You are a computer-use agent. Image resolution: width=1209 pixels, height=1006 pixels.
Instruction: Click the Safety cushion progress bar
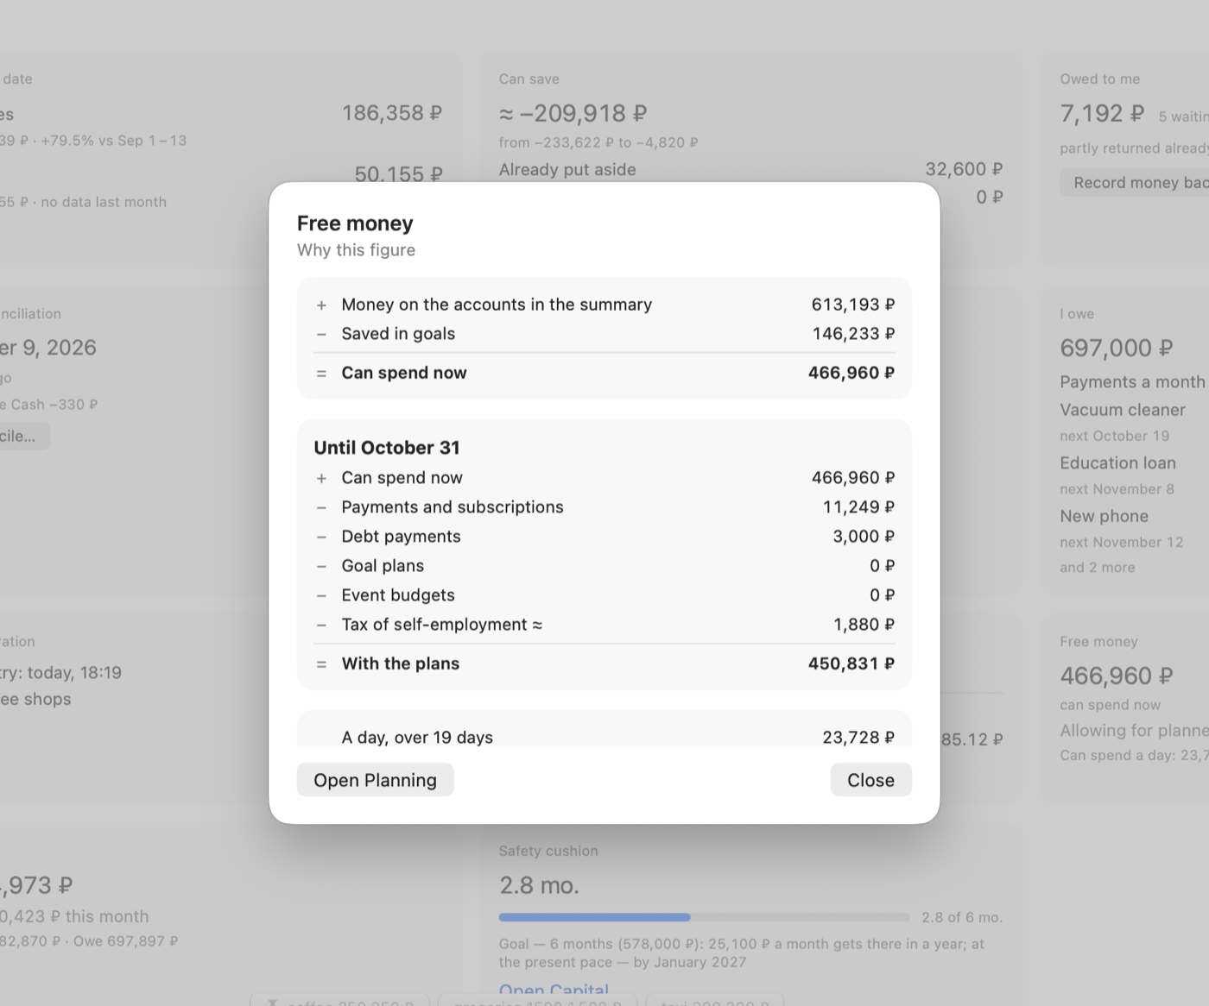[705, 917]
